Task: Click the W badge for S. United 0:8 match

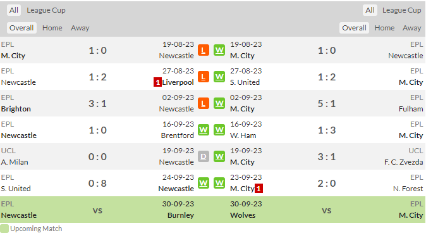Action: [x=204, y=183]
